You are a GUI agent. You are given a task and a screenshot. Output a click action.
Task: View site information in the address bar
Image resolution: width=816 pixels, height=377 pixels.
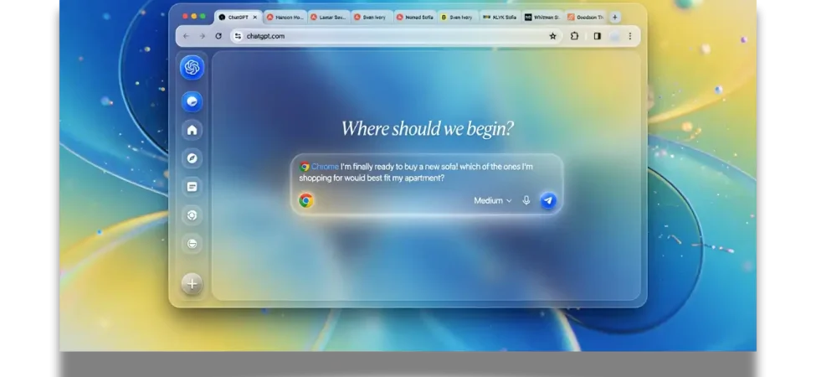click(238, 36)
